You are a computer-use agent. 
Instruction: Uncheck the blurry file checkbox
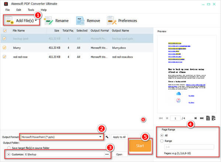tap(4, 48)
